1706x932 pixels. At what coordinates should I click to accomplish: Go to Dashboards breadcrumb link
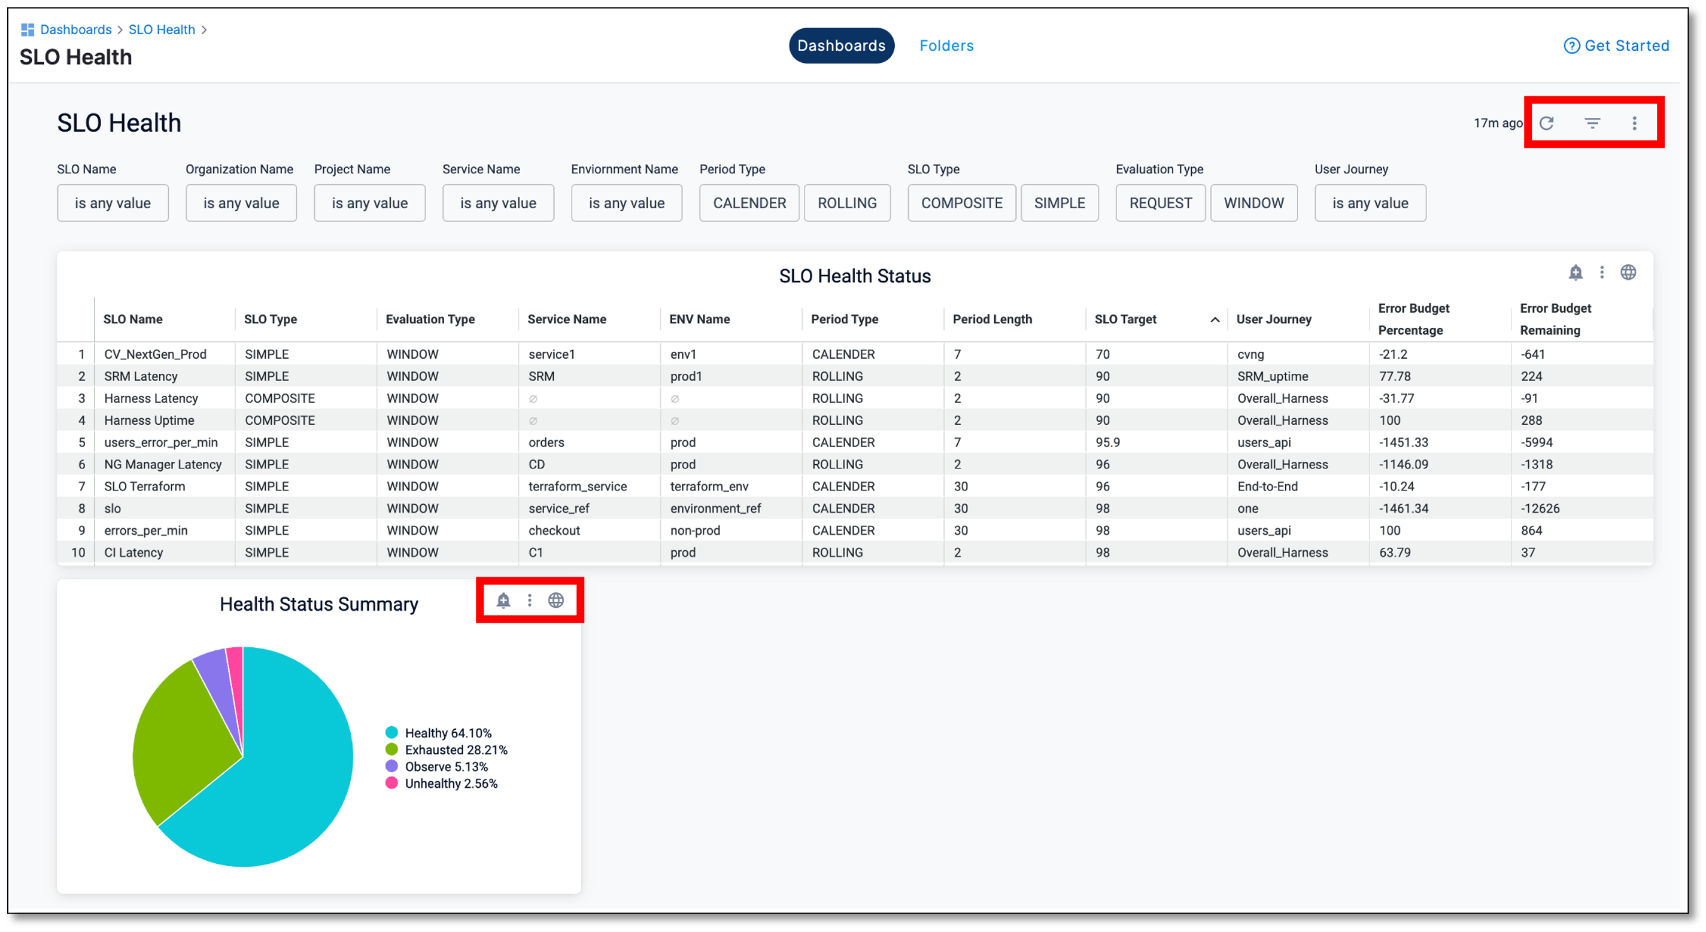75,30
